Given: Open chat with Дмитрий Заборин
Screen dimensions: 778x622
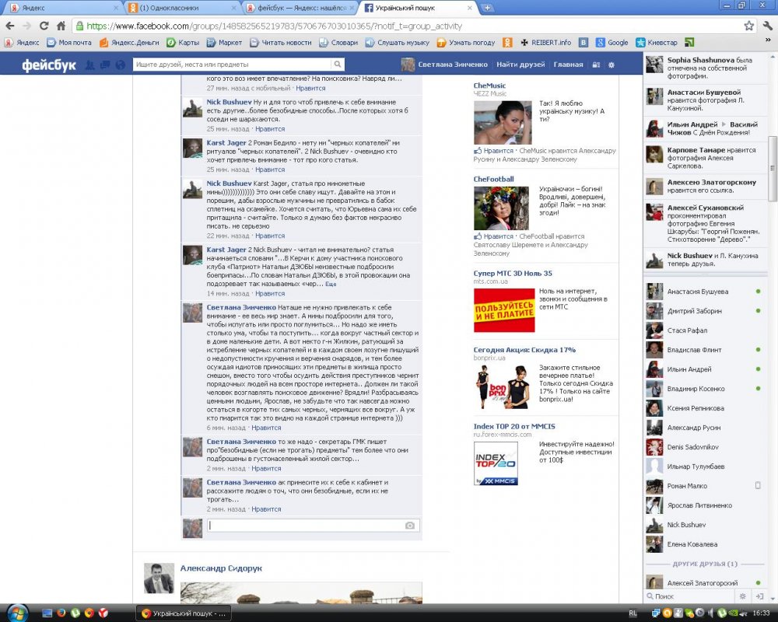Looking at the screenshot, I should (x=703, y=311).
